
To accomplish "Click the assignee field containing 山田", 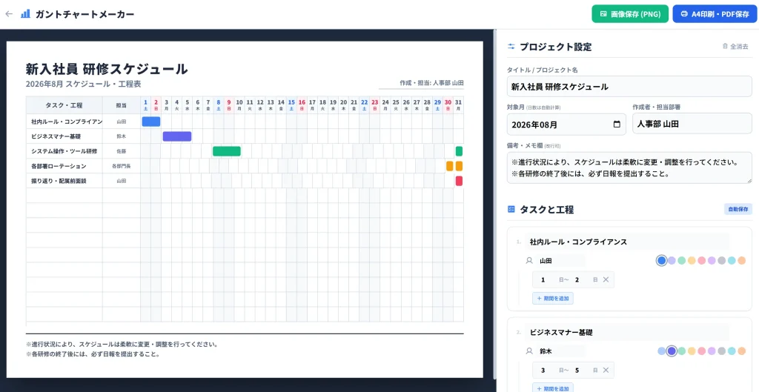I will pos(560,260).
